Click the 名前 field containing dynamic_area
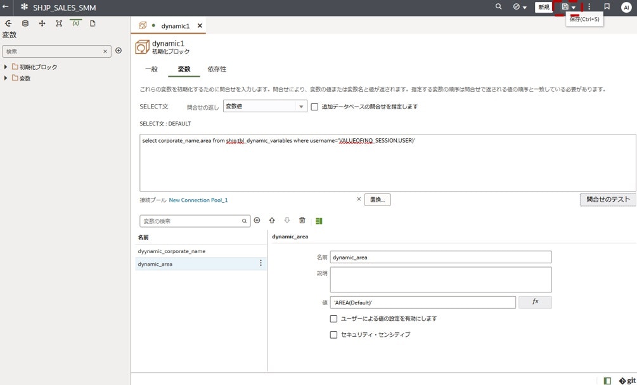 [441, 257]
